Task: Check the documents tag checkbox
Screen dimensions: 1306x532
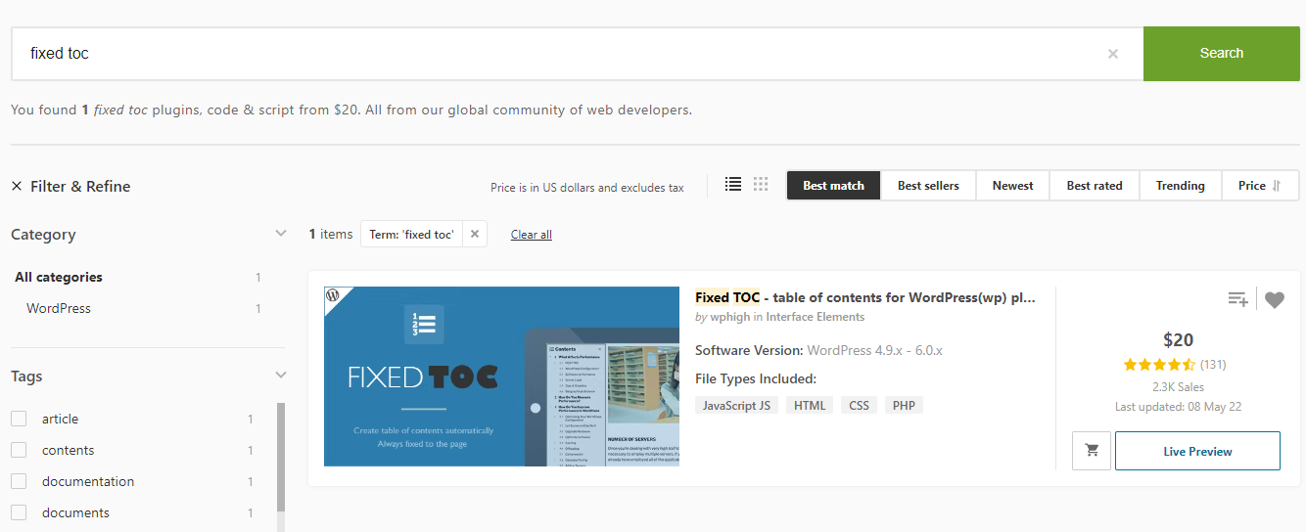Action: [19, 512]
